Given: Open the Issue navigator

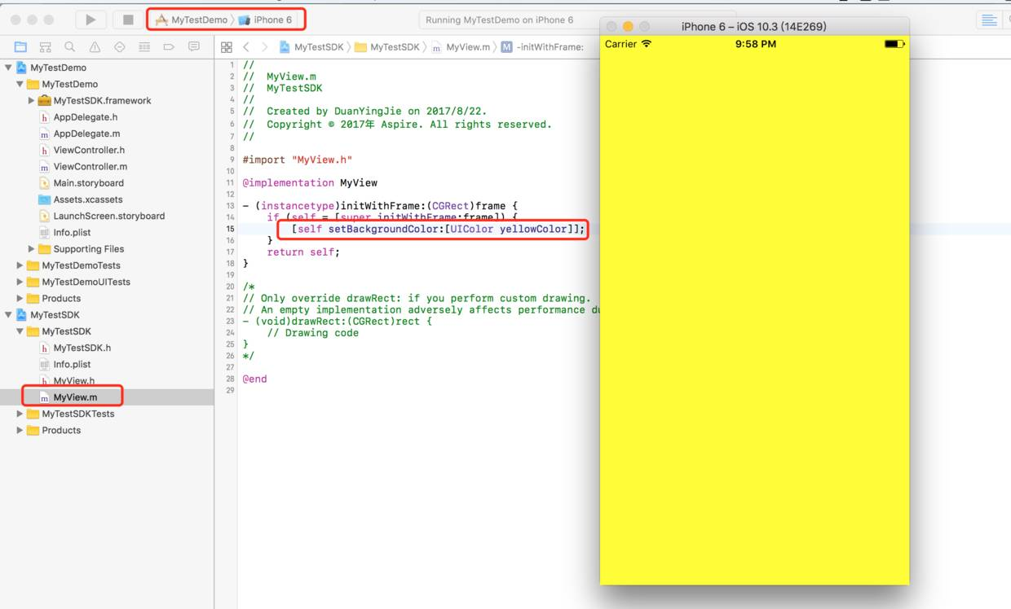Looking at the screenshot, I should coord(95,47).
